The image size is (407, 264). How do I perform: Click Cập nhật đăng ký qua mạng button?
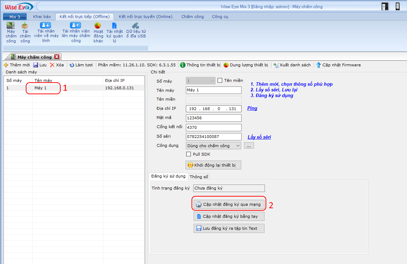[229, 204]
